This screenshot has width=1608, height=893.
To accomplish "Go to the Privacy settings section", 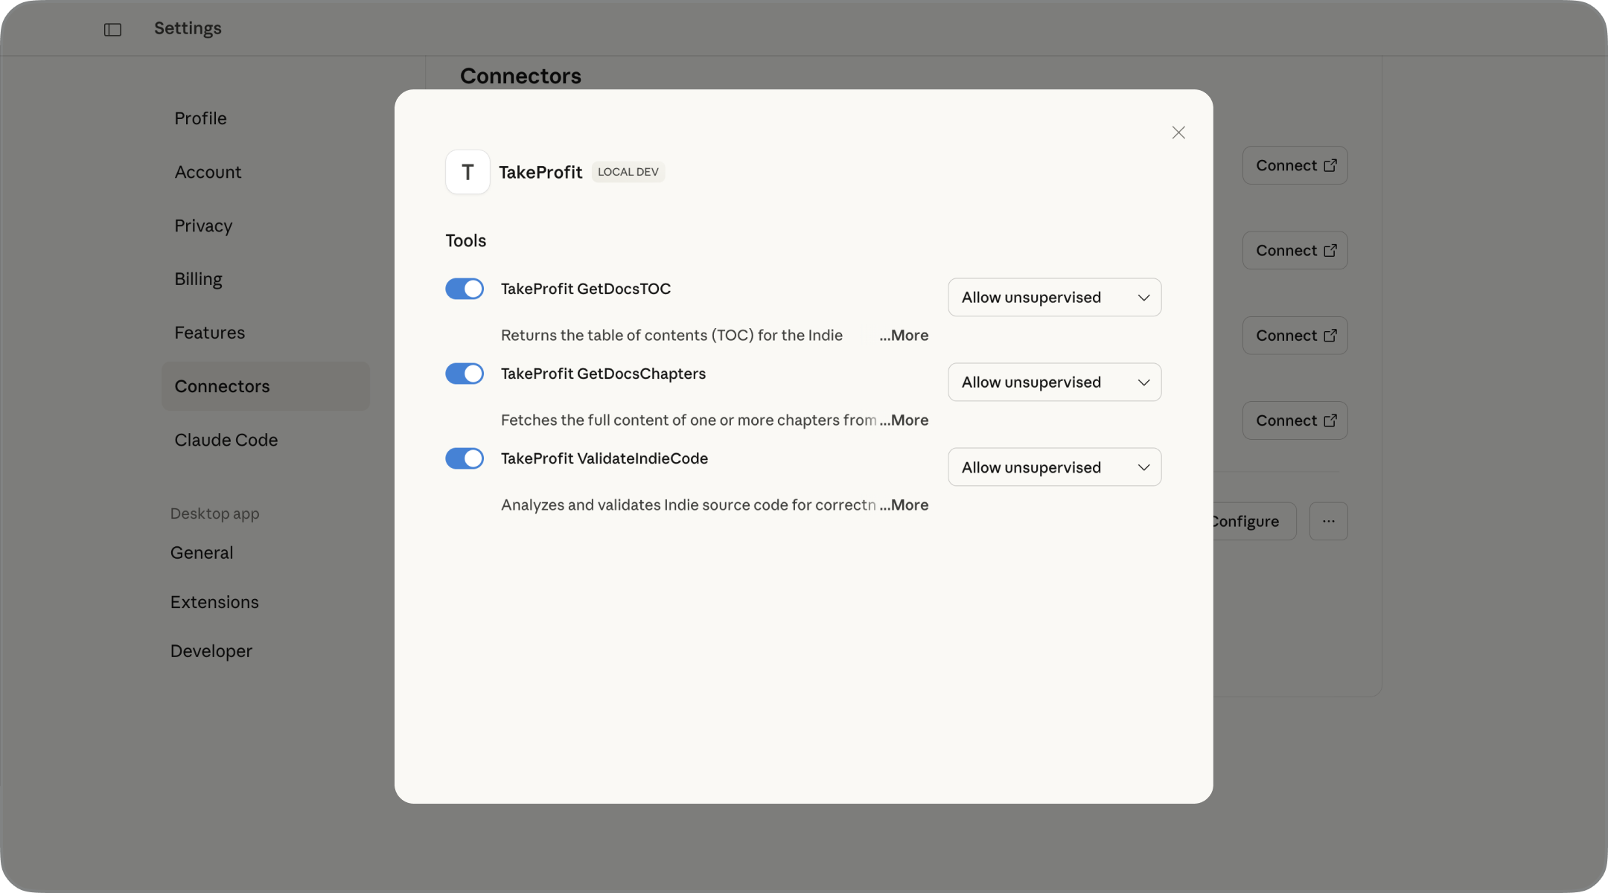I will tap(203, 225).
